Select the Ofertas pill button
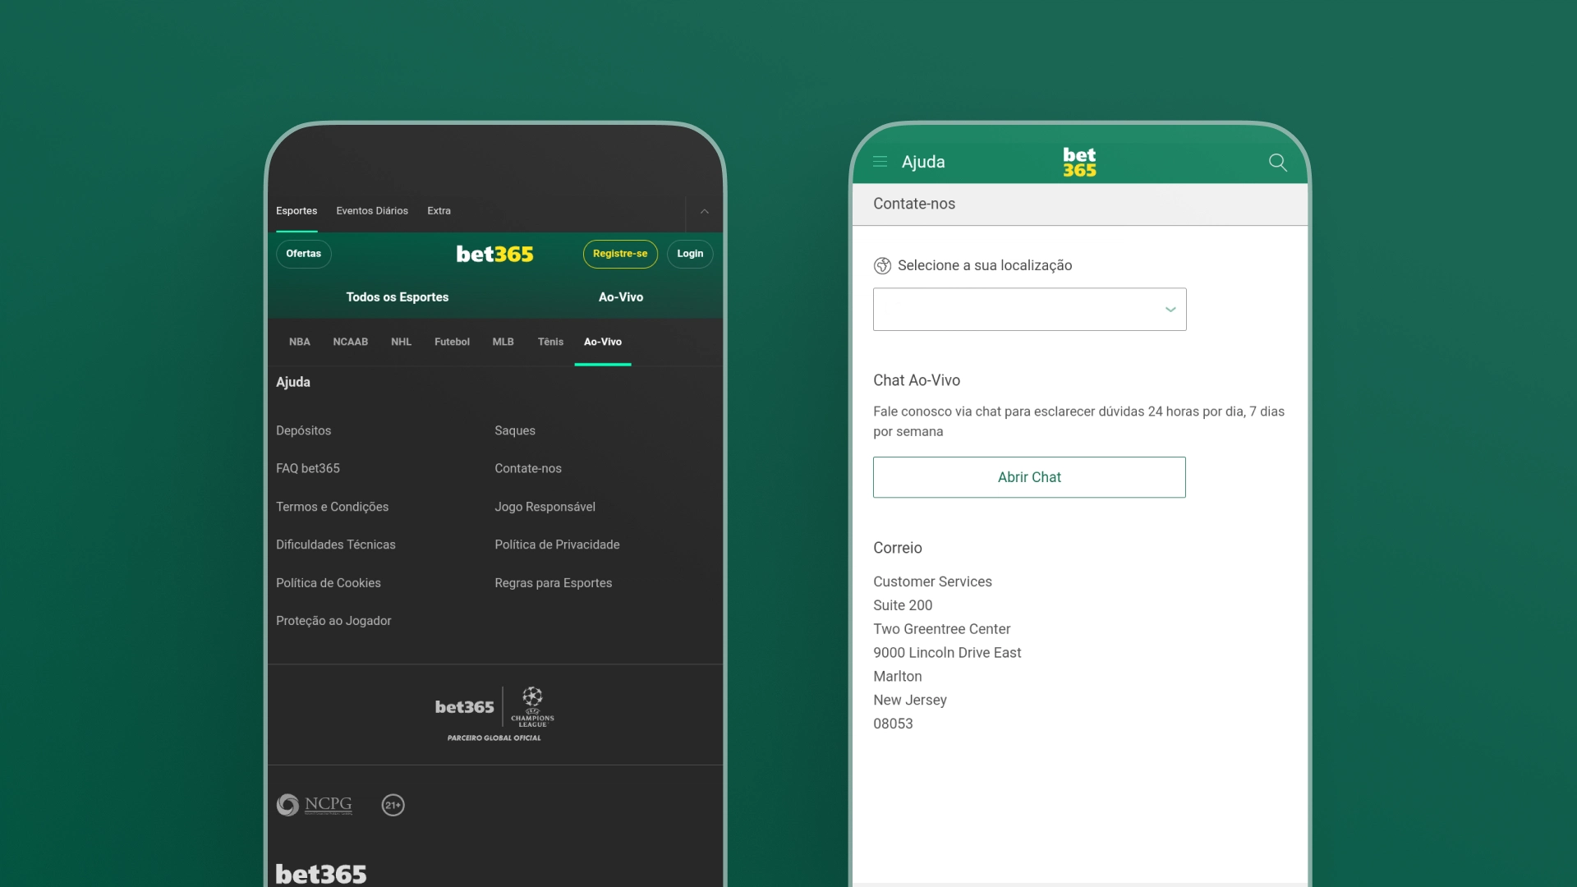The height and width of the screenshot is (887, 1577). click(303, 254)
